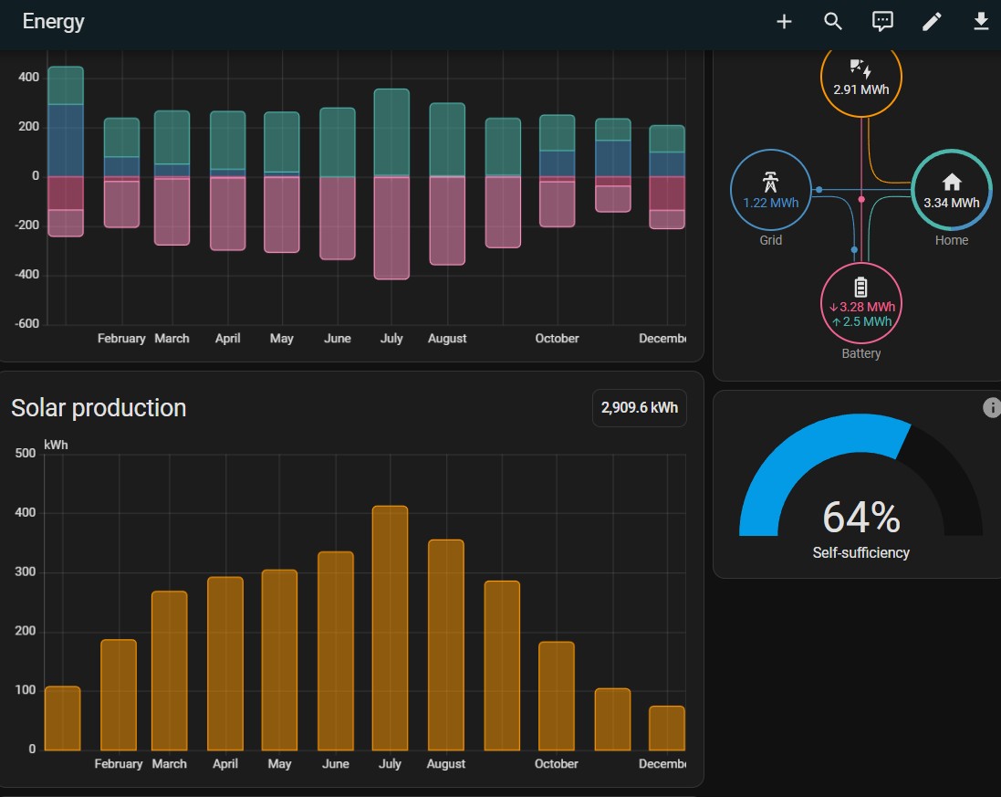
Task: Select the Battery icon in distribution card
Action: pyautogui.click(x=861, y=287)
